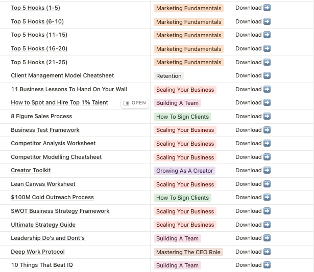Viewport: 314px width, 272px height.
Task: Open Client Management Model Cheatsheet page
Action: point(62,75)
